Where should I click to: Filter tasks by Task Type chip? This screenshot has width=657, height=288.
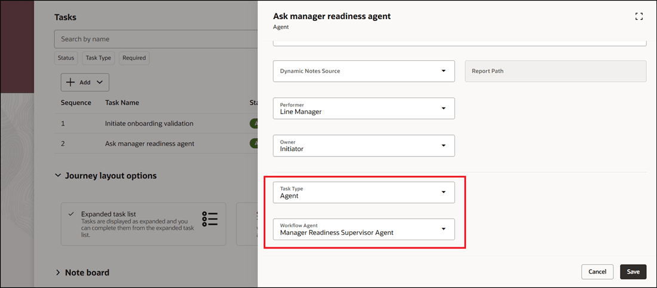[x=99, y=58]
